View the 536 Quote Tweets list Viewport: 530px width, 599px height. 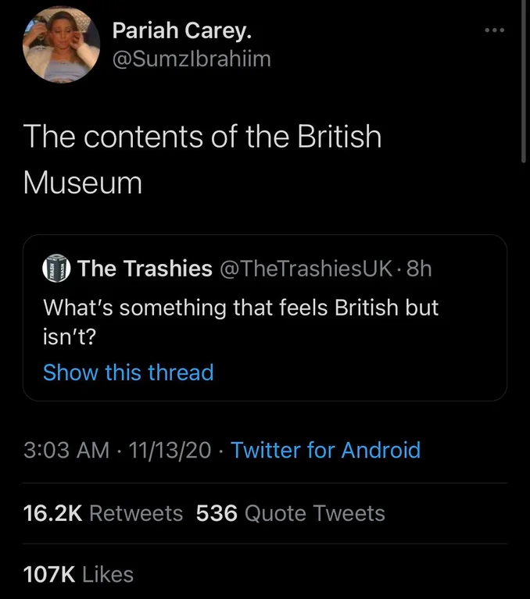pyautogui.click(x=291, y=513)
